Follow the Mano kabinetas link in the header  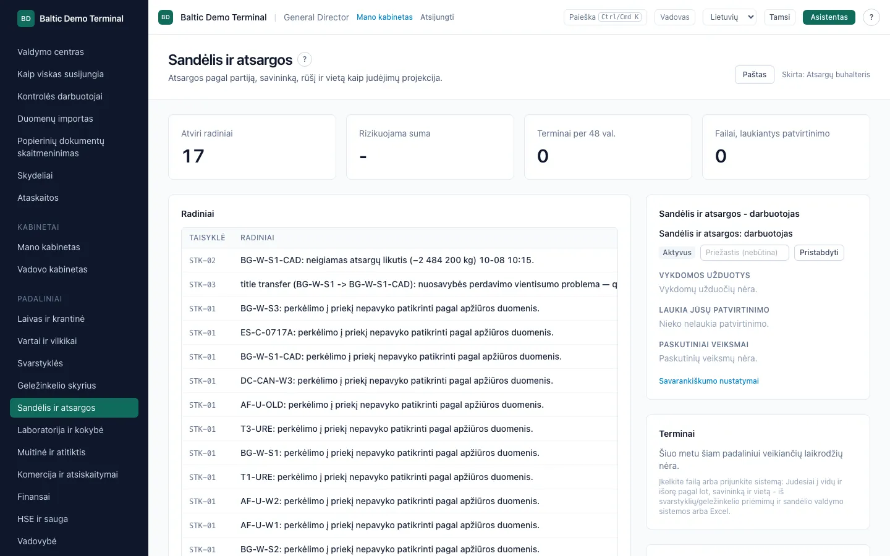point(384,17)
